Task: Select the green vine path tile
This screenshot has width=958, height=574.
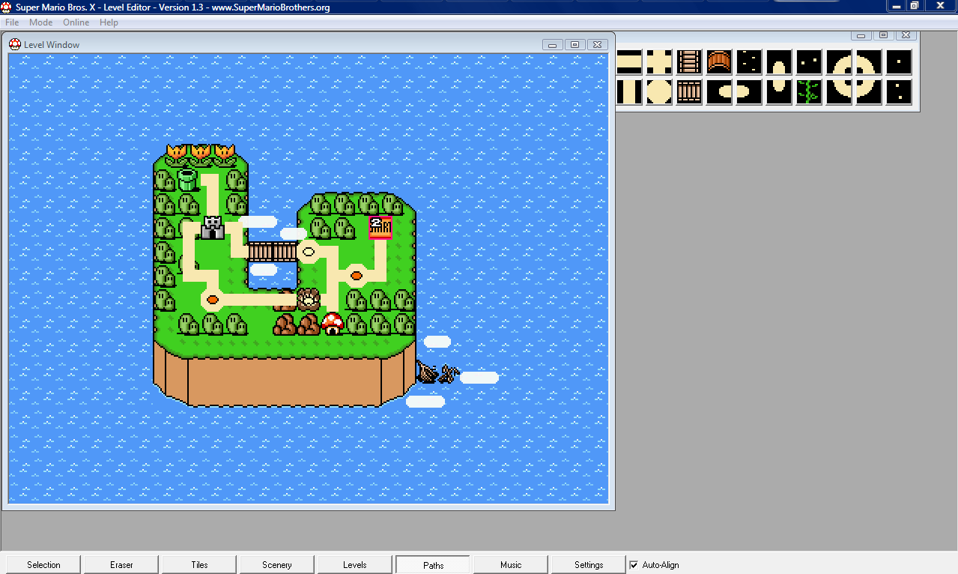Action: pyautogui.click(x=809, y=91)
